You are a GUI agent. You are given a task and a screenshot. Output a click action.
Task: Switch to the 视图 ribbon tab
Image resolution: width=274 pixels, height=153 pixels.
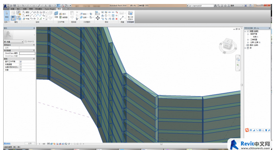(25, 9)
